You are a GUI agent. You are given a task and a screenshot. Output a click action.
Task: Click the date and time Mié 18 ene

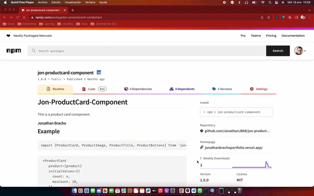pyautogui.click(x=299, y=2)
